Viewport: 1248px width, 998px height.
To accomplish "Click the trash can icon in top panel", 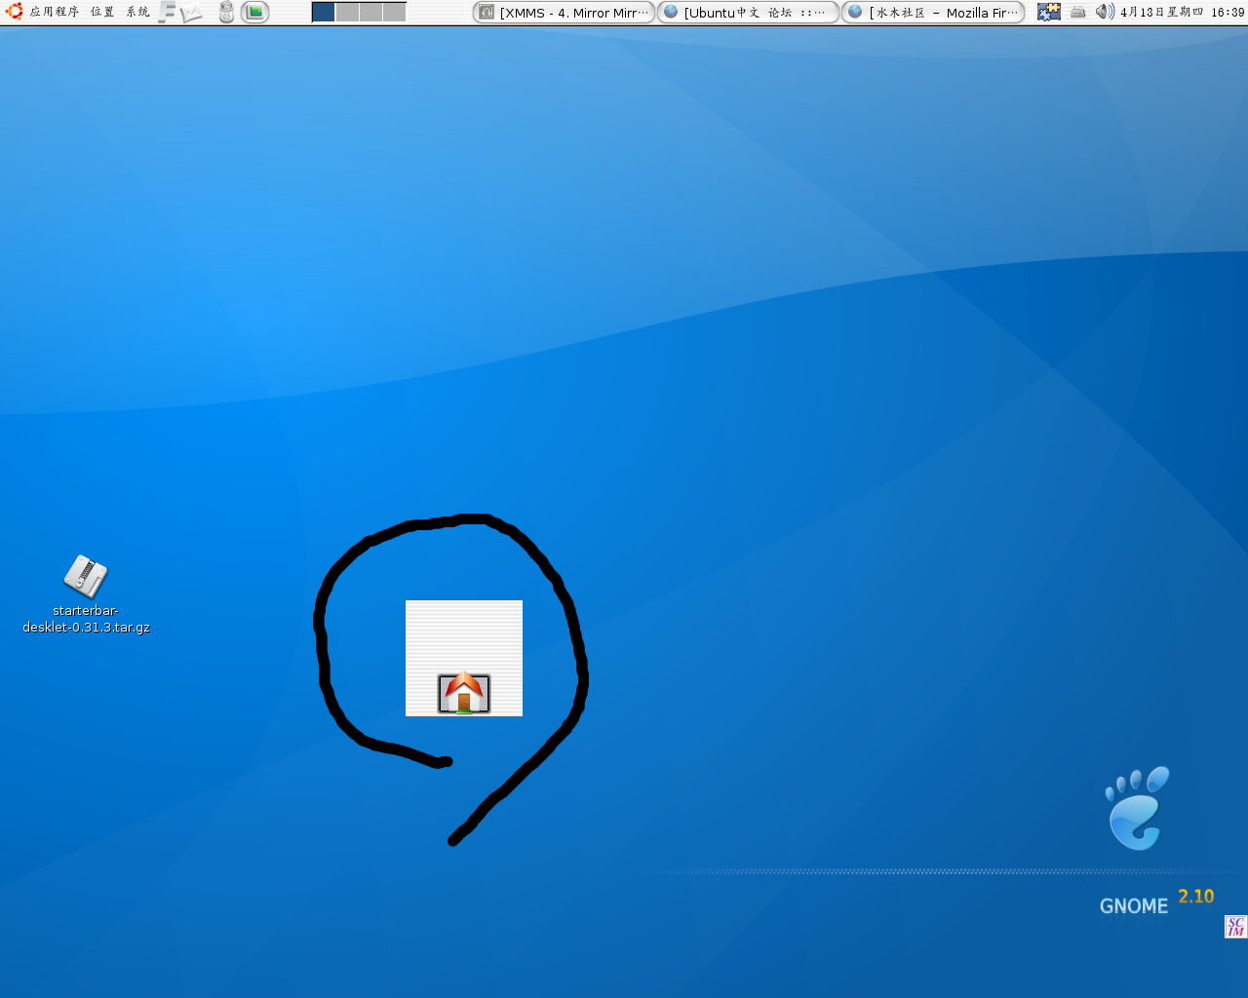I will pos(226,12).
